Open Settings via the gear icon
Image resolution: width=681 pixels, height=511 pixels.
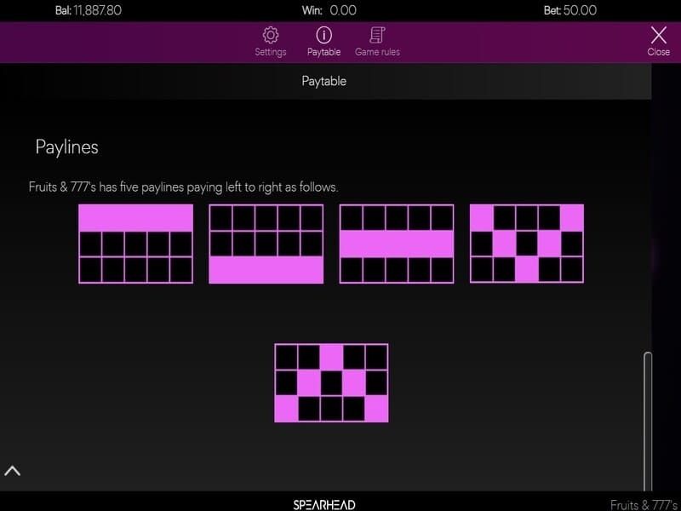271,35
